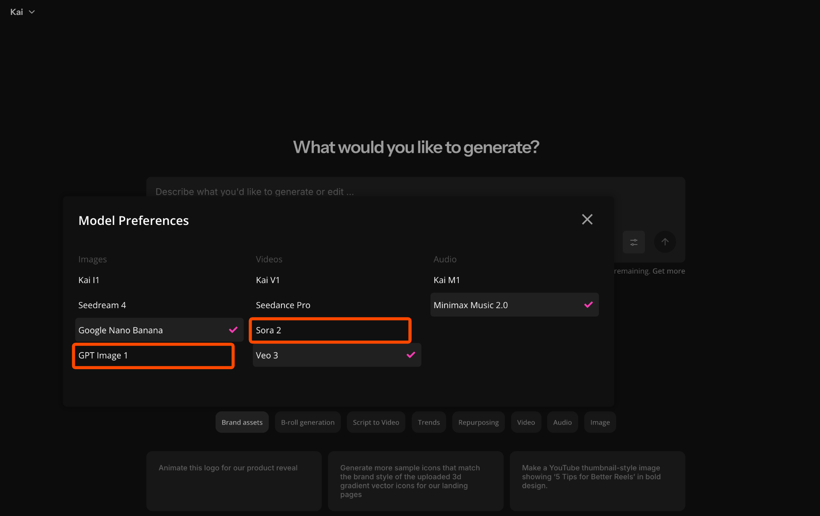Select the Seedance Pro video model

coord(283,305)
